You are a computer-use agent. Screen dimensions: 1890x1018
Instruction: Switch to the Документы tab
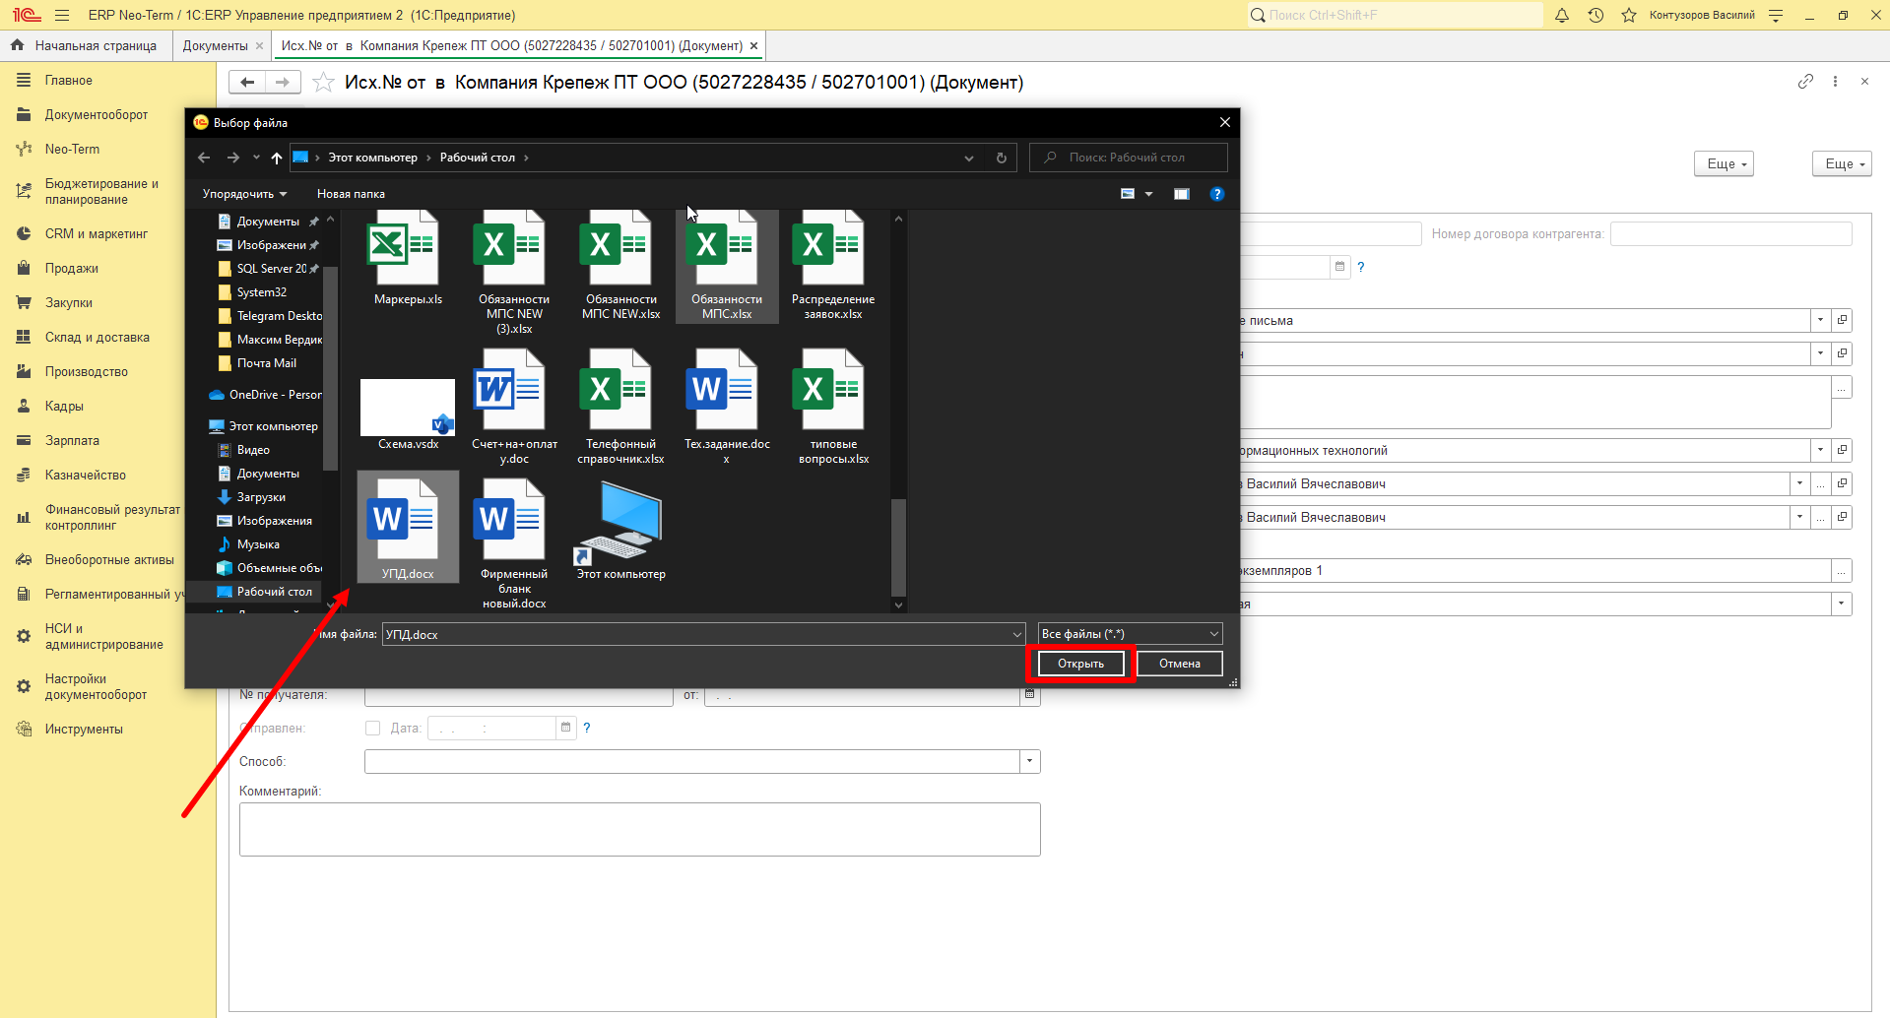[216, 45]
